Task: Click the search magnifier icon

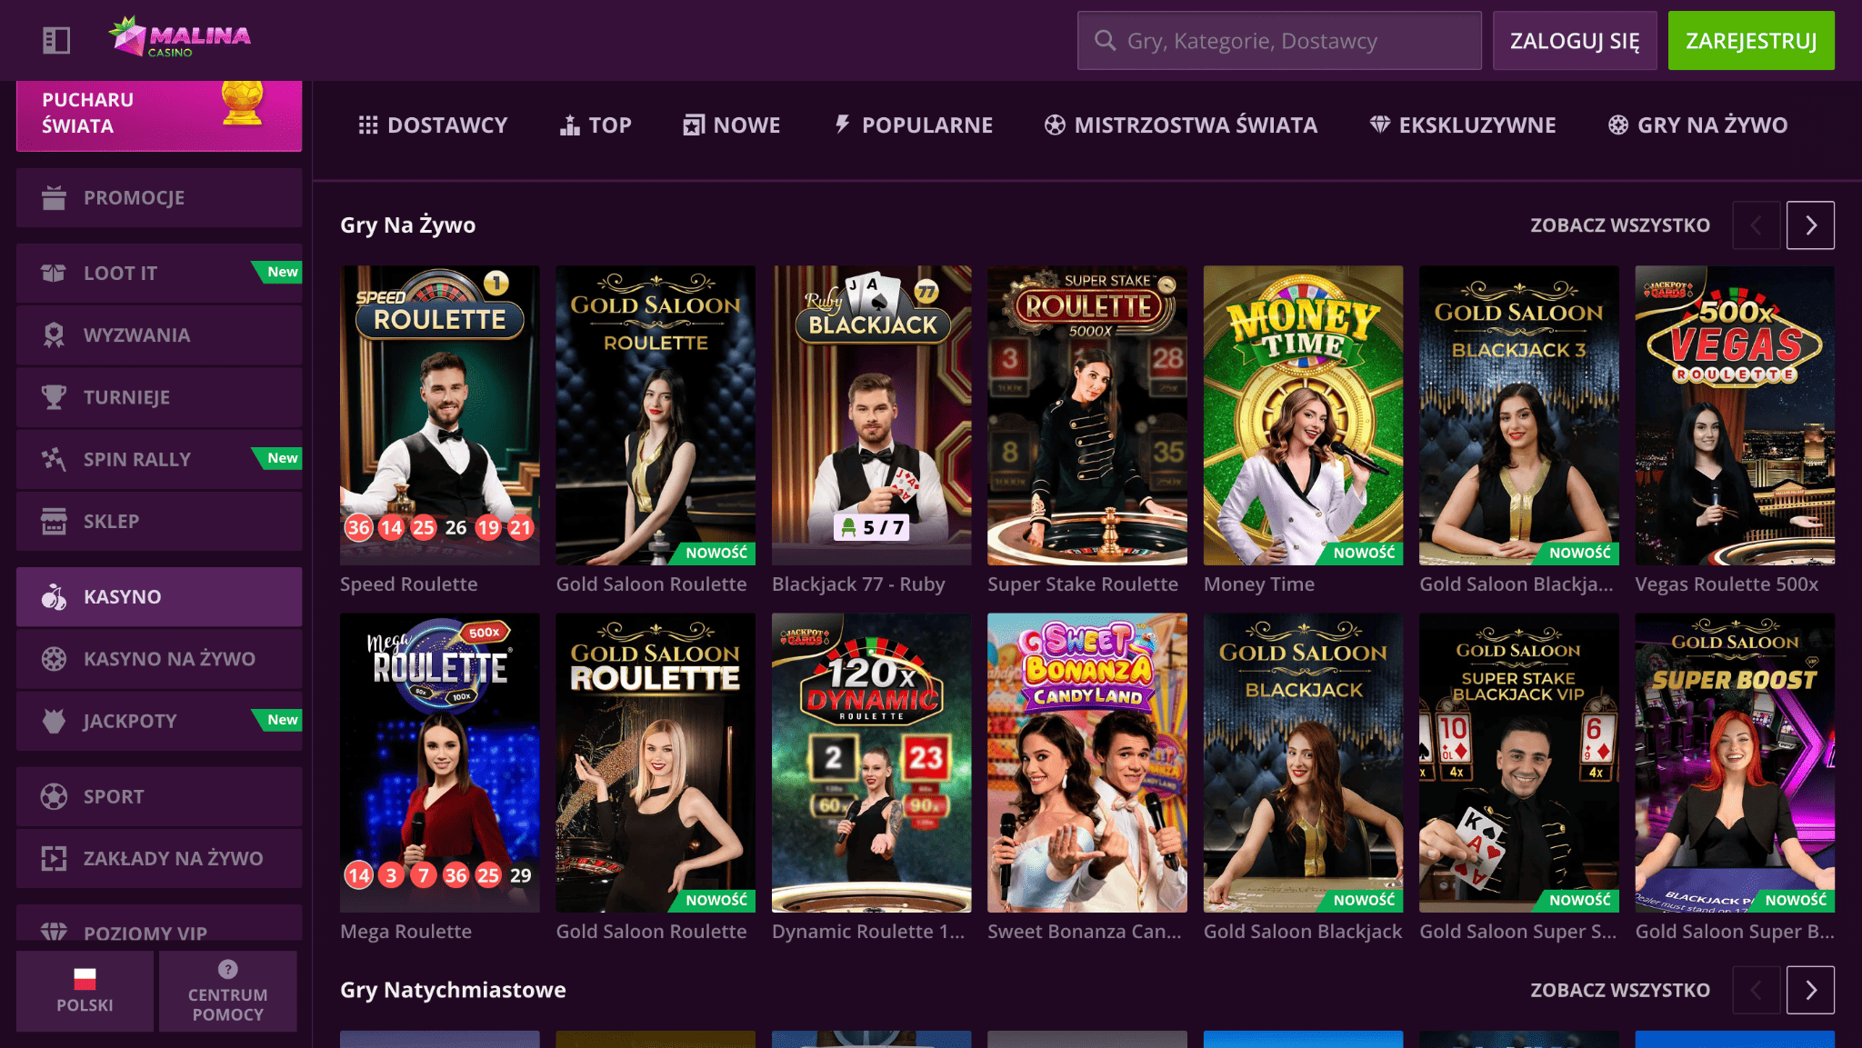Action: click(x=1105, y=40)
